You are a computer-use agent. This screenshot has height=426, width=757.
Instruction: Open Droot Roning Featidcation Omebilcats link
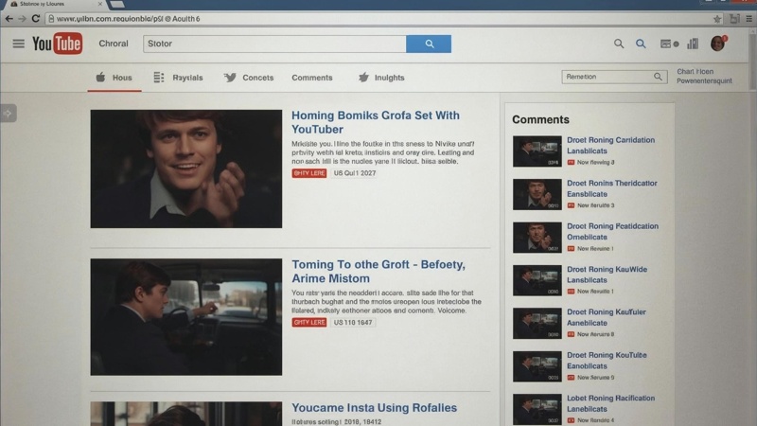pyautogui.click(x=612, y=231)
